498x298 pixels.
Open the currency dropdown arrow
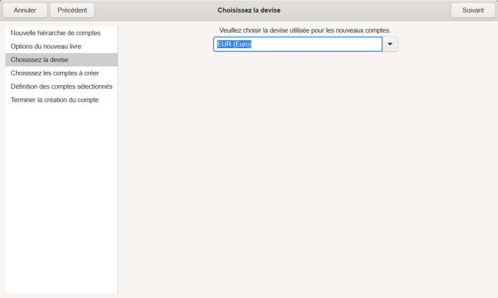click(390, 45)
